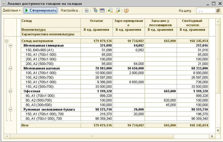This screenshot has width=223, height=142.
Task: Select the row 100, A1 (700x1 000)
Action: coord(51,73)
